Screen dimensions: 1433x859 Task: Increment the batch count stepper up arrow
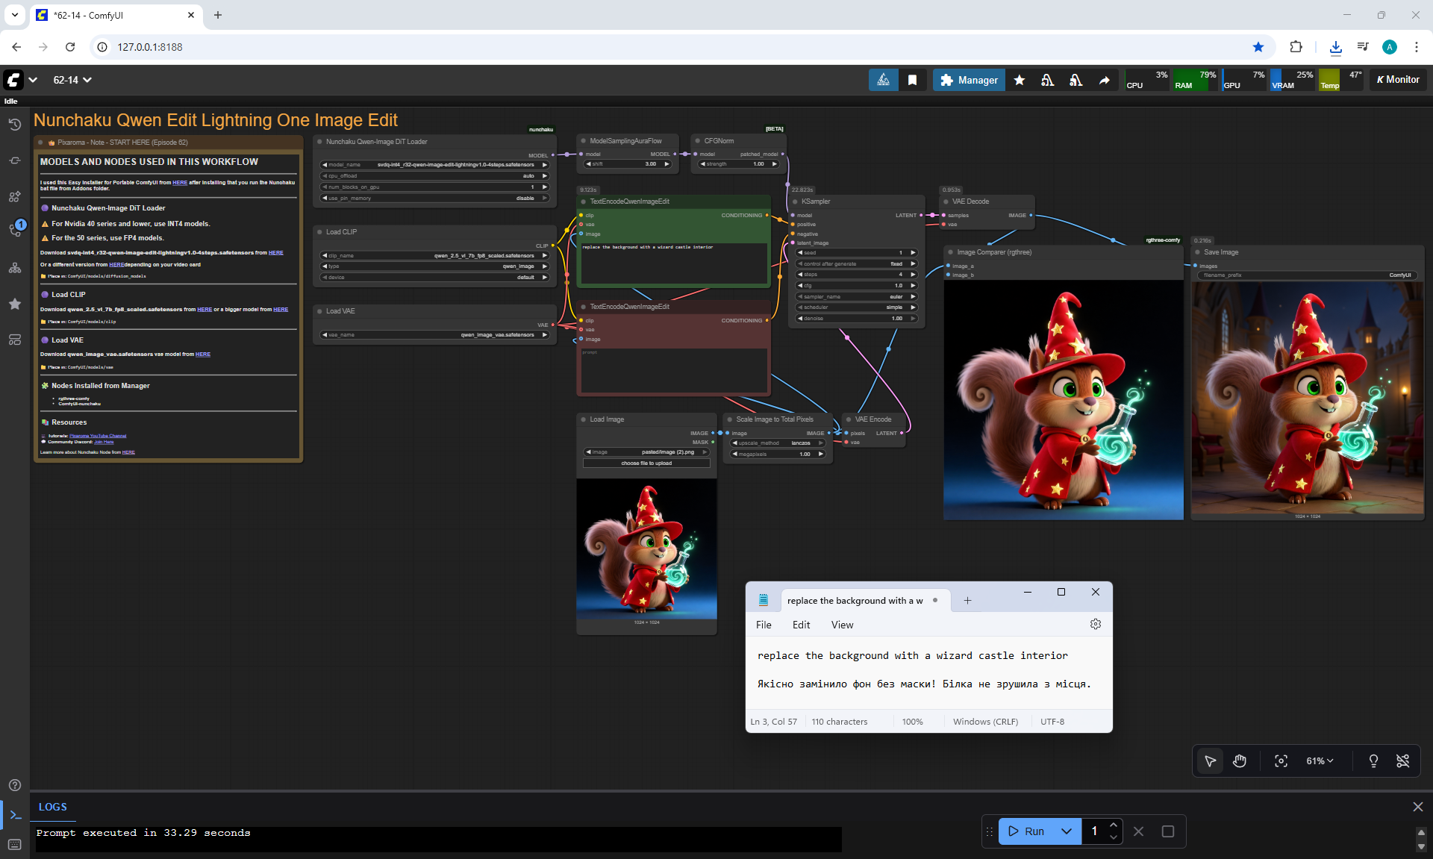pos(1113,825)
